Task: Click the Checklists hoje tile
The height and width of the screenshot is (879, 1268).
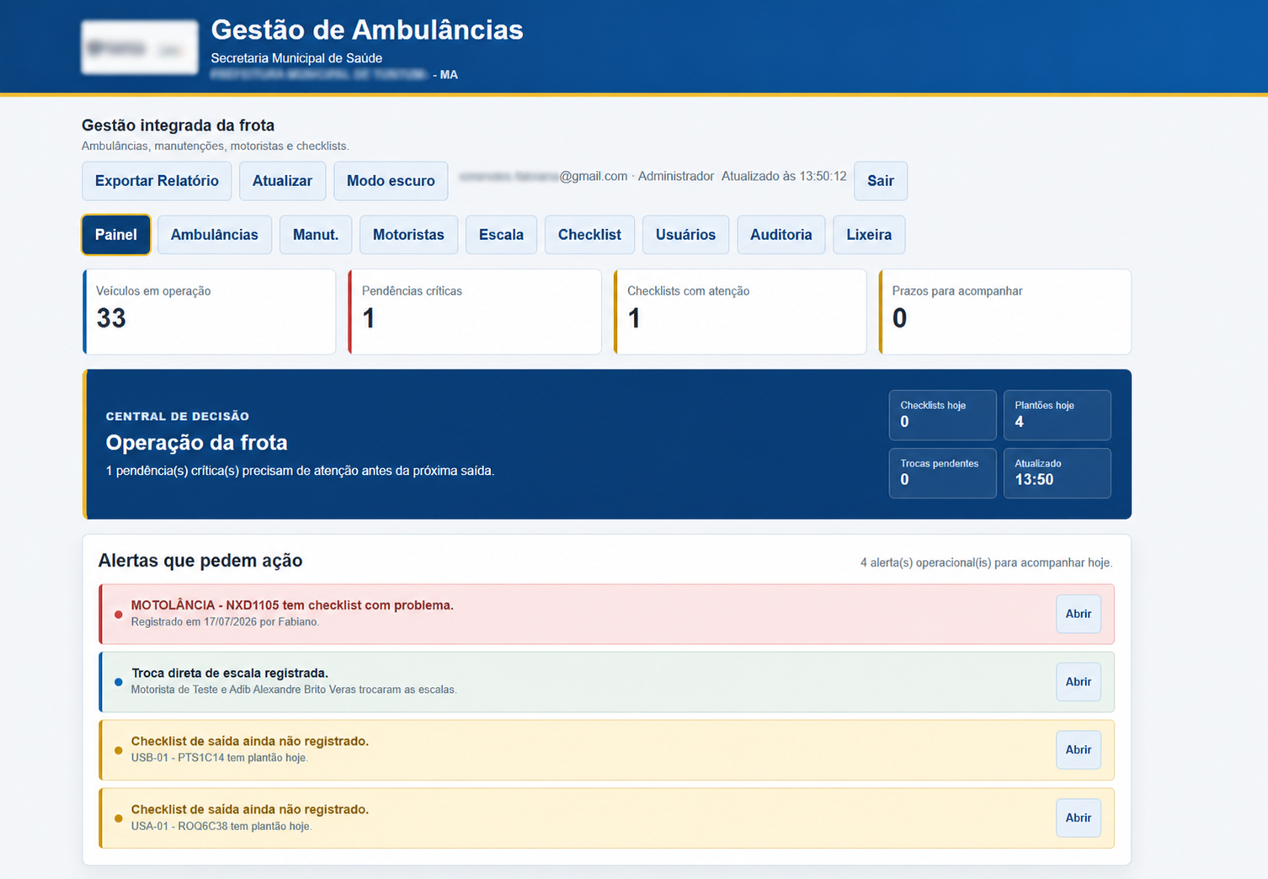Action: pyautogui.click(x=943, y=415)
